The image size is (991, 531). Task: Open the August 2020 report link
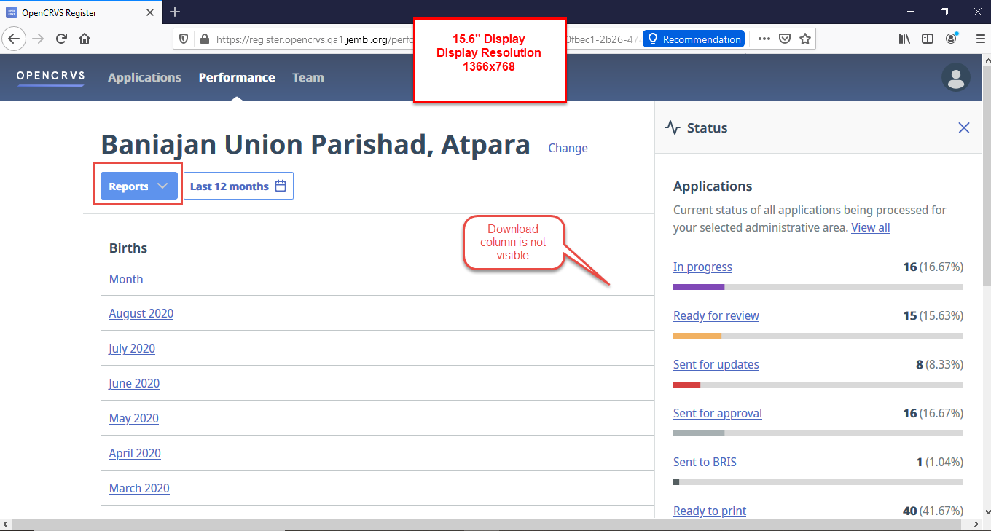(141, 313)
